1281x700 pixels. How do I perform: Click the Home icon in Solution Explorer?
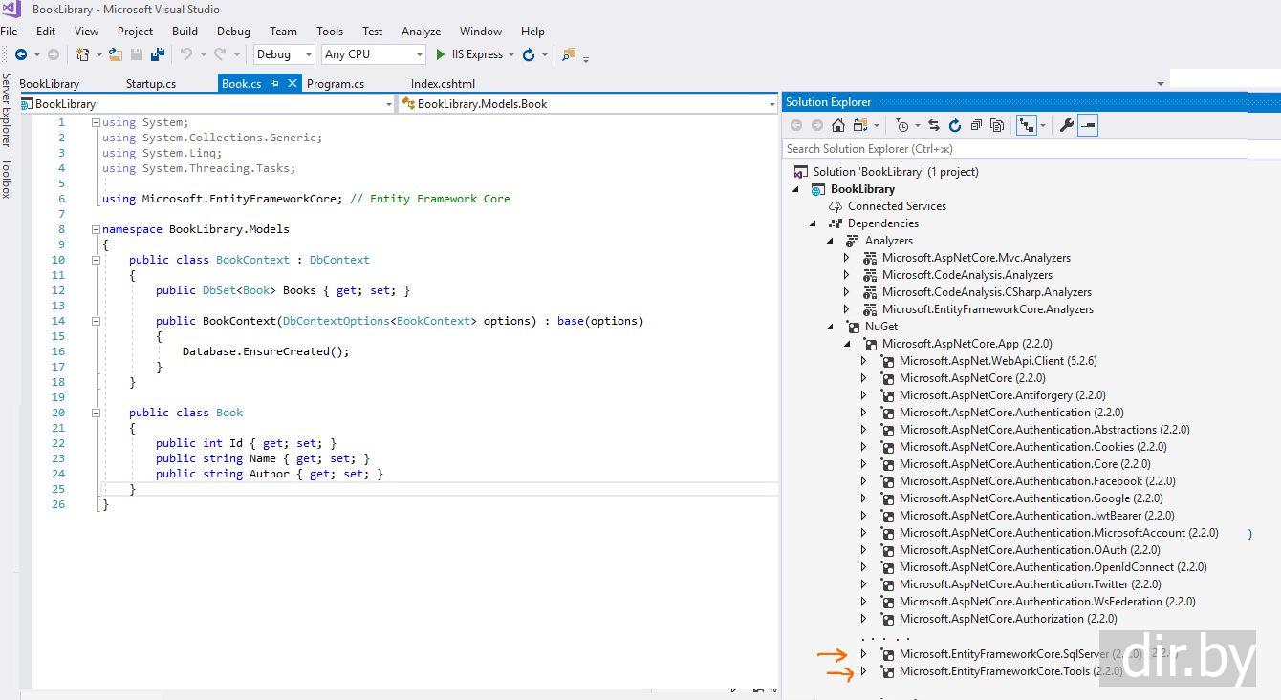838,125
